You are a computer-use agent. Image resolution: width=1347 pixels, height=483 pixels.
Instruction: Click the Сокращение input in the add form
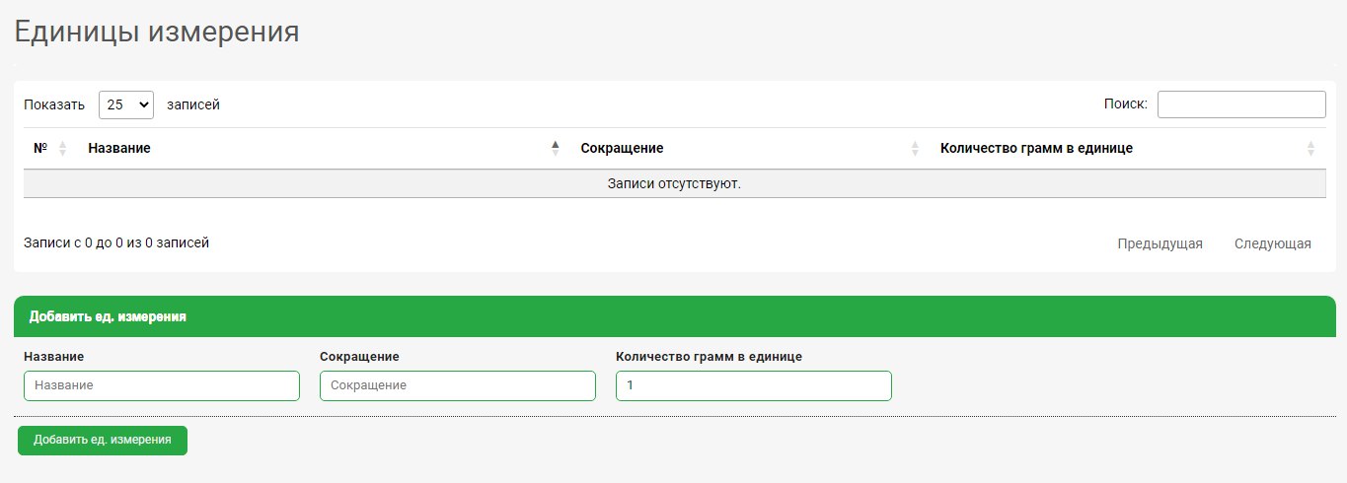458,385
